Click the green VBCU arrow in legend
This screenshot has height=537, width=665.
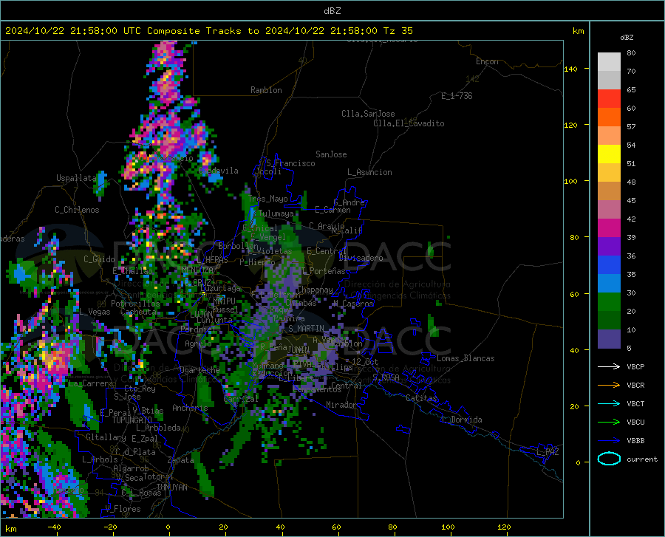pos(609,422)
